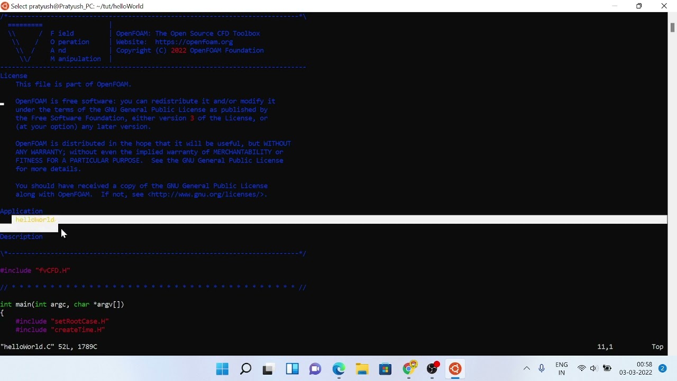Focus the Ubuntu terminal taskbar icon

click(x=455, y=369)
